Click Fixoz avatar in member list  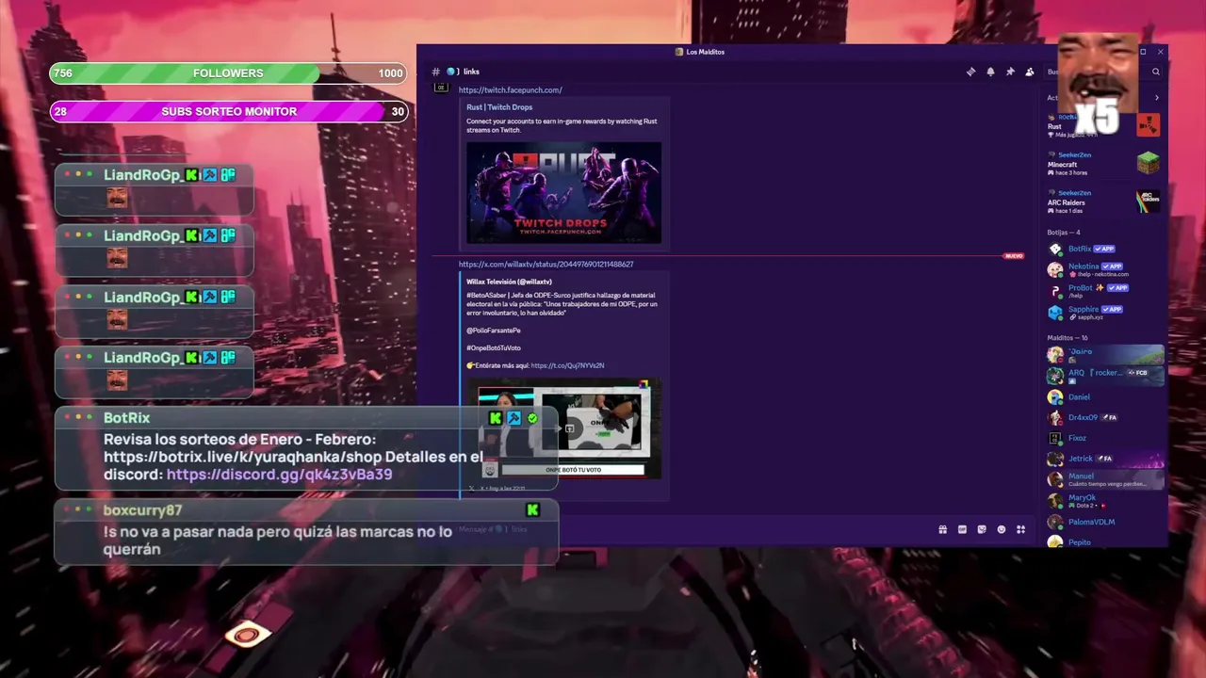[x=1055, y=438]
